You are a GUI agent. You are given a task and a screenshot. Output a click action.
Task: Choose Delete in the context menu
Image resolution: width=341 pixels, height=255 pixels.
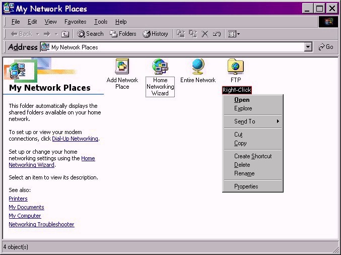point(253,165)
